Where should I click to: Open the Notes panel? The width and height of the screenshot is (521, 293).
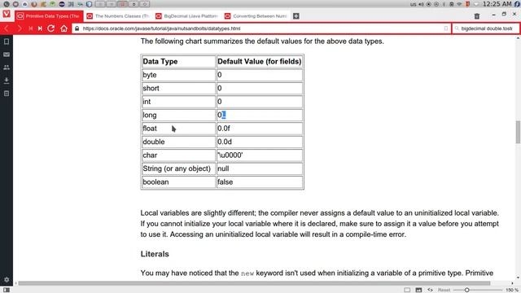coord(7,94)
